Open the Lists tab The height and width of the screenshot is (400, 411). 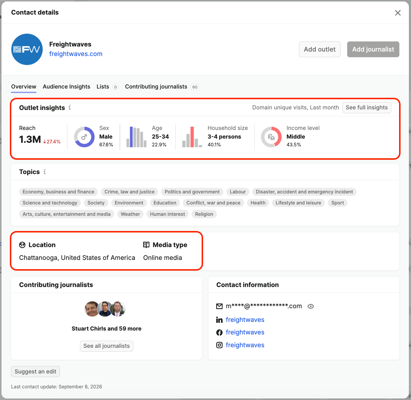pos(107,87)
